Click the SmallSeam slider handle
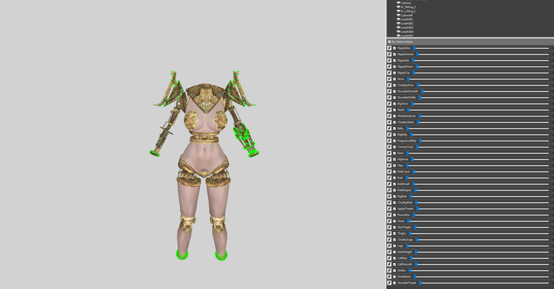The width and height of the screenshot is (554, 289). click(x=415, y=277)
